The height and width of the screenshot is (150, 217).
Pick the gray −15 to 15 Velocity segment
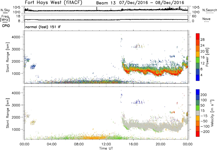tap(198, 113)
